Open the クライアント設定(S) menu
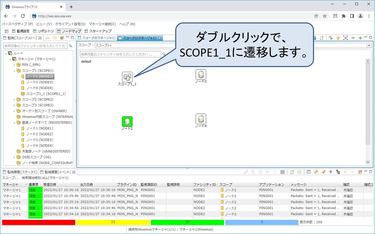Viewport: 375px width, 234px height. point(70,24)
